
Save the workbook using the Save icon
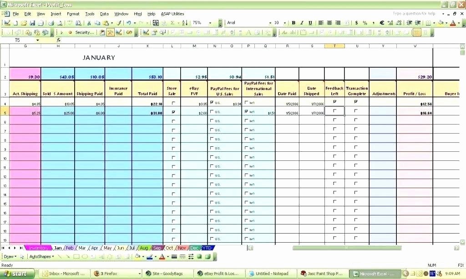click(x=32, y=23)
